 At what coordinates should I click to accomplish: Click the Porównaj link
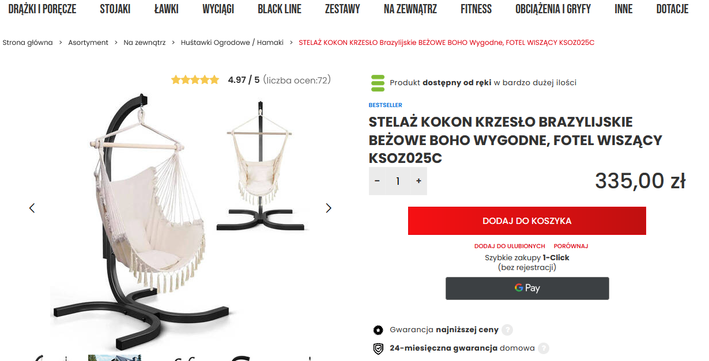click(571, 246)
